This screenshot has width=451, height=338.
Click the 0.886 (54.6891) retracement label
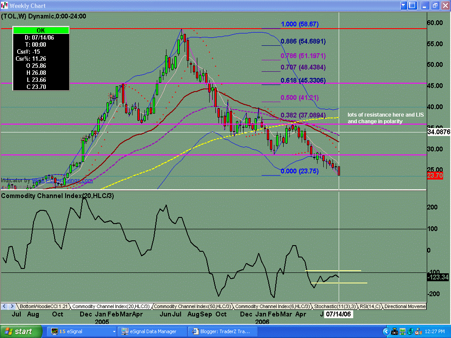click(303, 41)
